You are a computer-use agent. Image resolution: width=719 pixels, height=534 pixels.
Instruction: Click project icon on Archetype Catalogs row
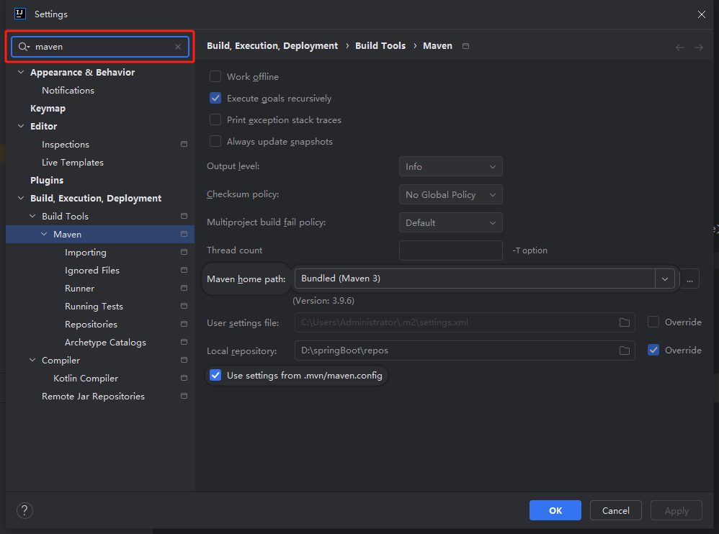coord(184,342)
